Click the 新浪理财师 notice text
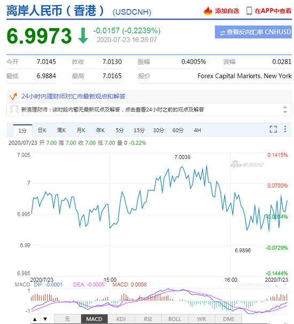Viewport: 294px width, 324px height. coord(112,110)
